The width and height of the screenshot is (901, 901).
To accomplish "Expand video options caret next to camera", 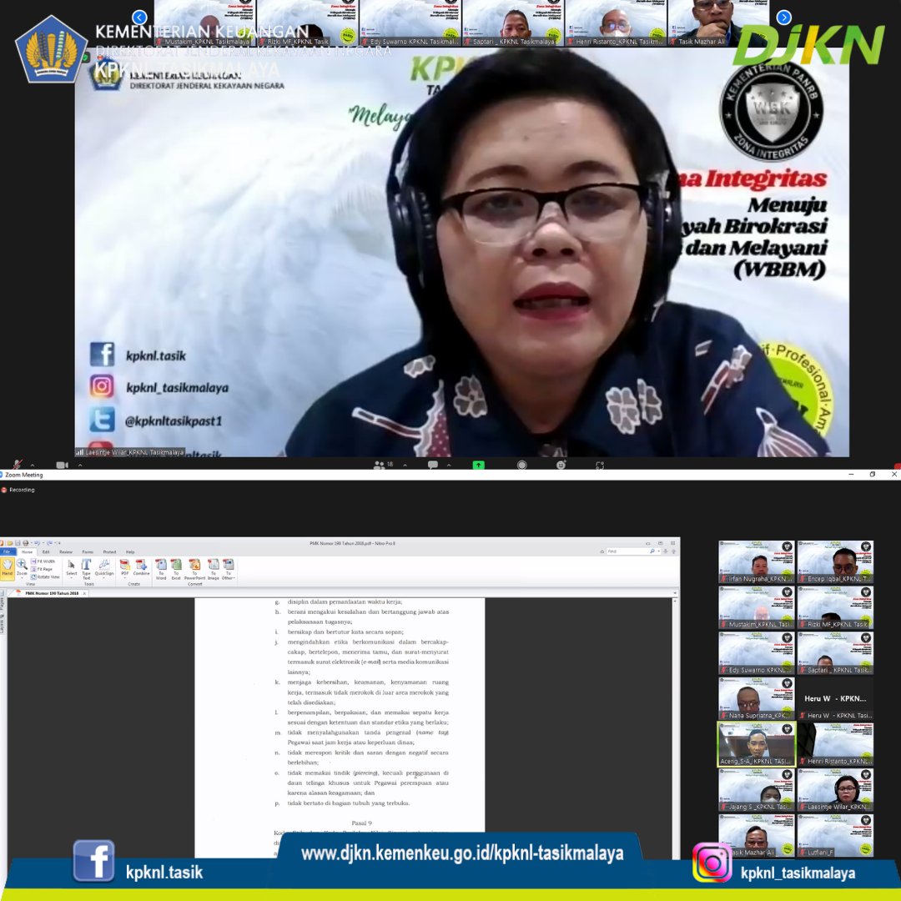I will (80, 465).
